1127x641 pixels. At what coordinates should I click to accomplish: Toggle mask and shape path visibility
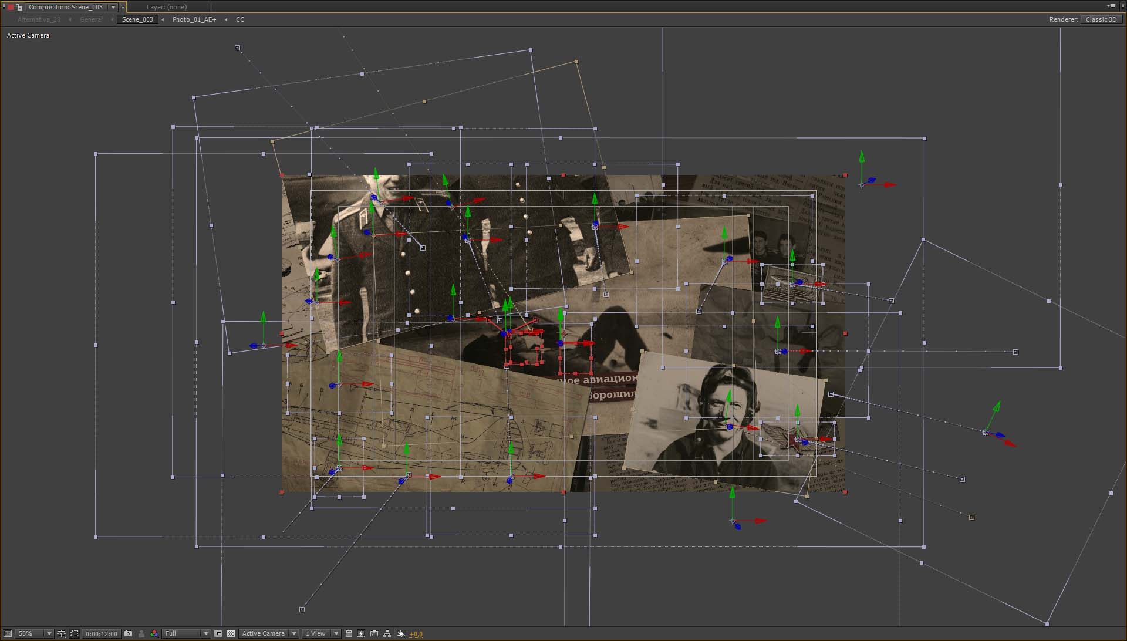tap(75, 634)
